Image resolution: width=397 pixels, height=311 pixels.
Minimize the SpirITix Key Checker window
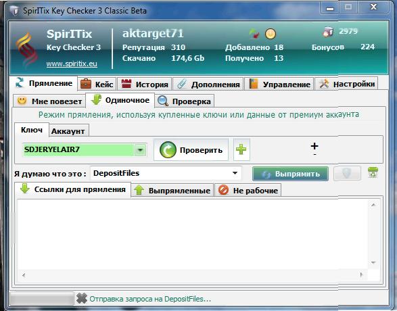pos(329,8)
